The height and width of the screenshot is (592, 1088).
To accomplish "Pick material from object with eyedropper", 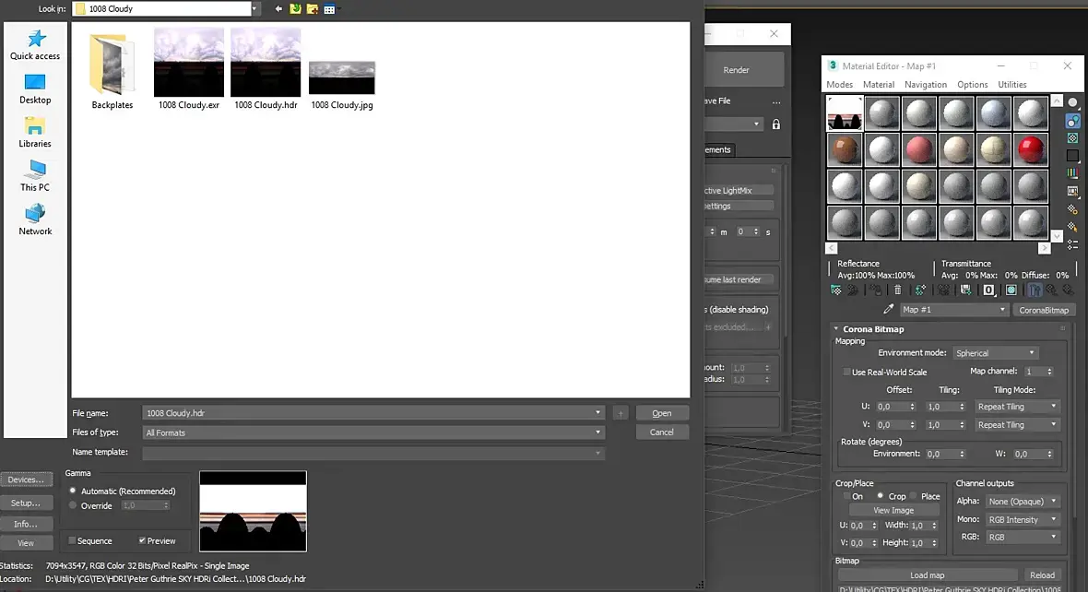I will 888,309.
